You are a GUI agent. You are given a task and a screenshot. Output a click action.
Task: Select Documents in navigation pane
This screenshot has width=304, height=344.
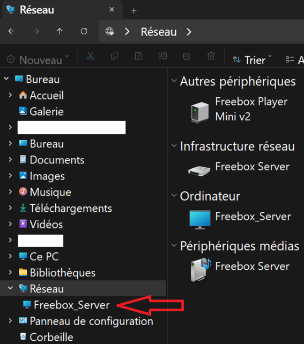pyautogui.click(x=57, y=160)
